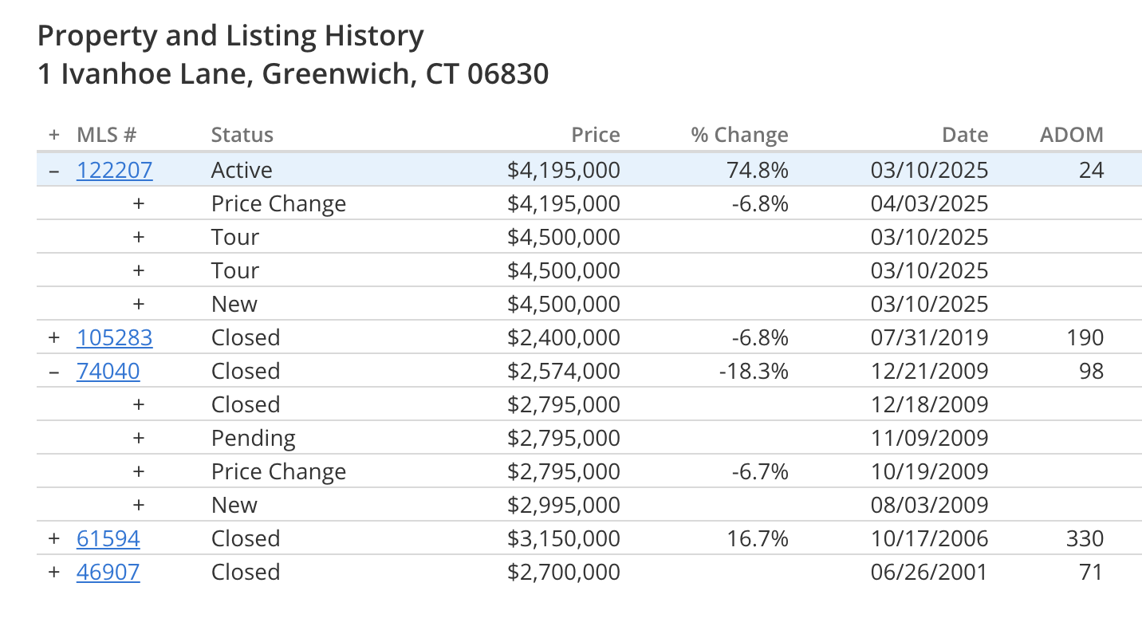Viewport: 1142px width, 638px height.
Task: Open MLS listing 105283 link
Action: pyautogui.click(x=114, y=337)
